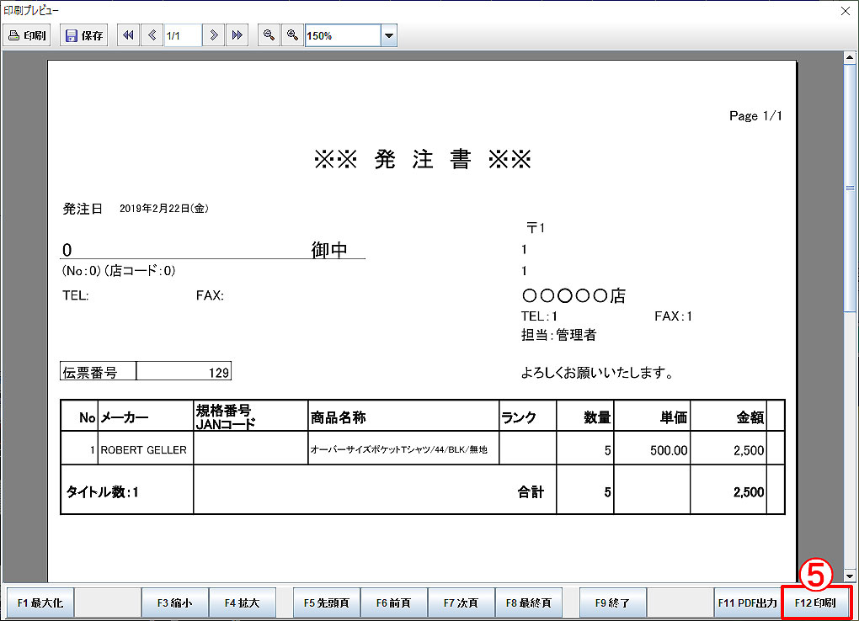The width and height of the screenshot is (859, 621).
Task: Click the F7 次頁 button
Action: click(x=461, y=603)
